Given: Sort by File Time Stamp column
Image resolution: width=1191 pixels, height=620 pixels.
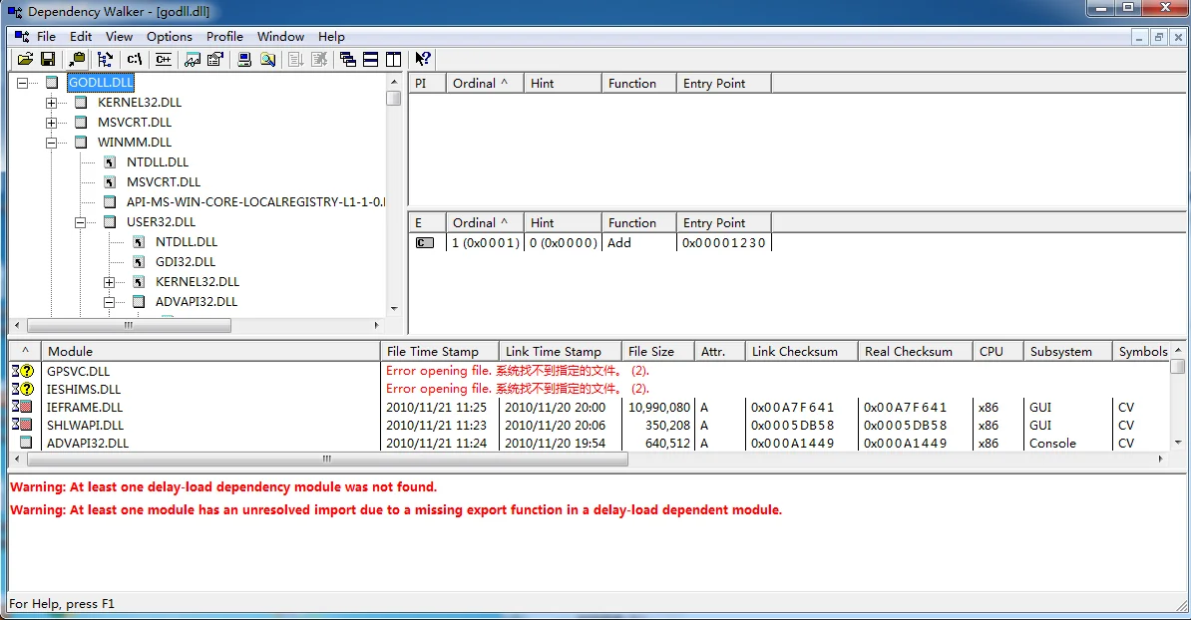Looking at the screenshot, I should tap(440, 351).
